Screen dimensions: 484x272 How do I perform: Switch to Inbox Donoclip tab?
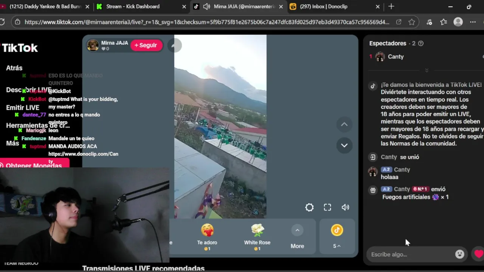[x=324, y=6]
